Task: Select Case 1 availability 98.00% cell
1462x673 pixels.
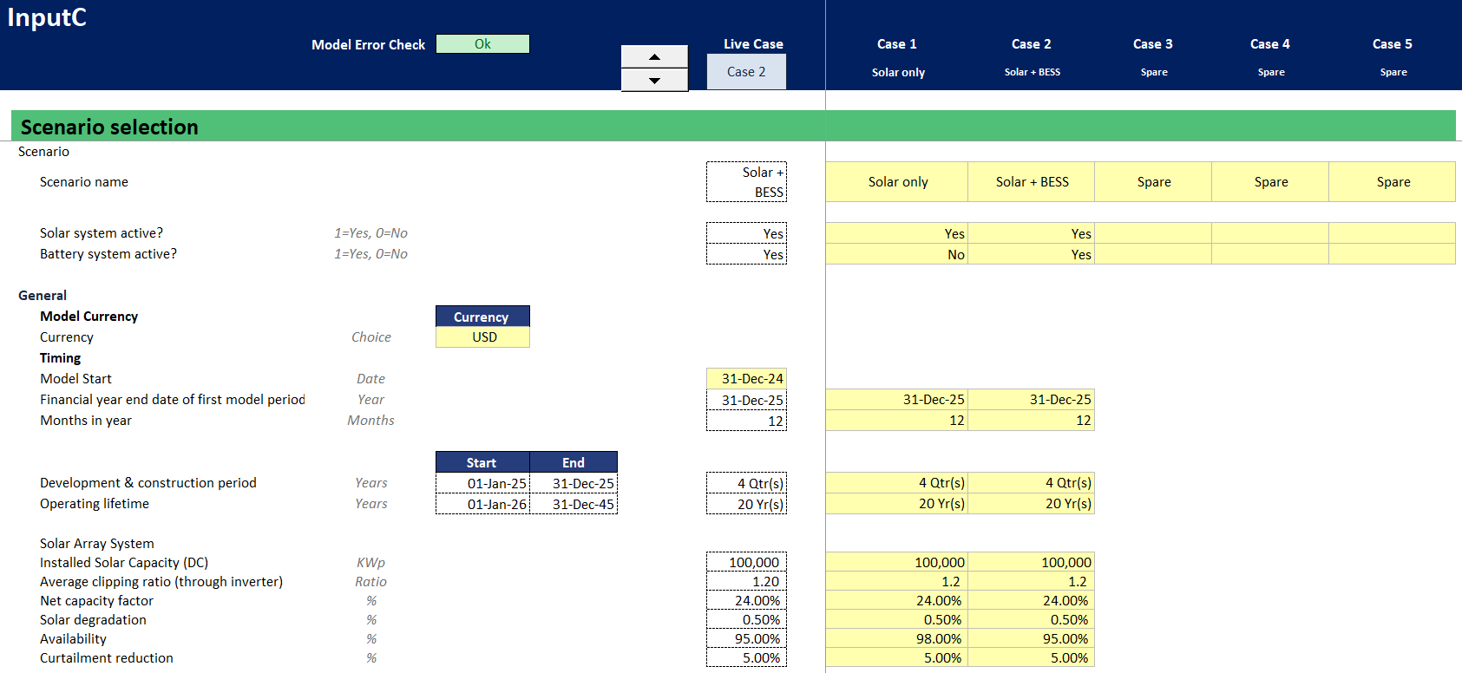Action: [x=897, y=639]
